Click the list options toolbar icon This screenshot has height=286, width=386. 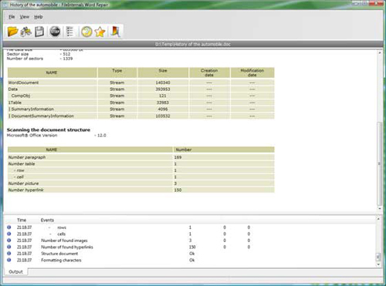pos(69,32)
